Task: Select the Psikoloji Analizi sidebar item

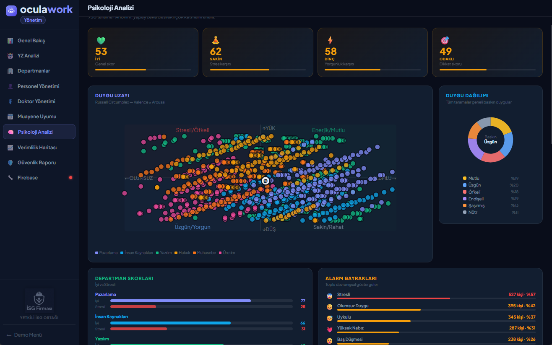Action: (x=39, y=132)
